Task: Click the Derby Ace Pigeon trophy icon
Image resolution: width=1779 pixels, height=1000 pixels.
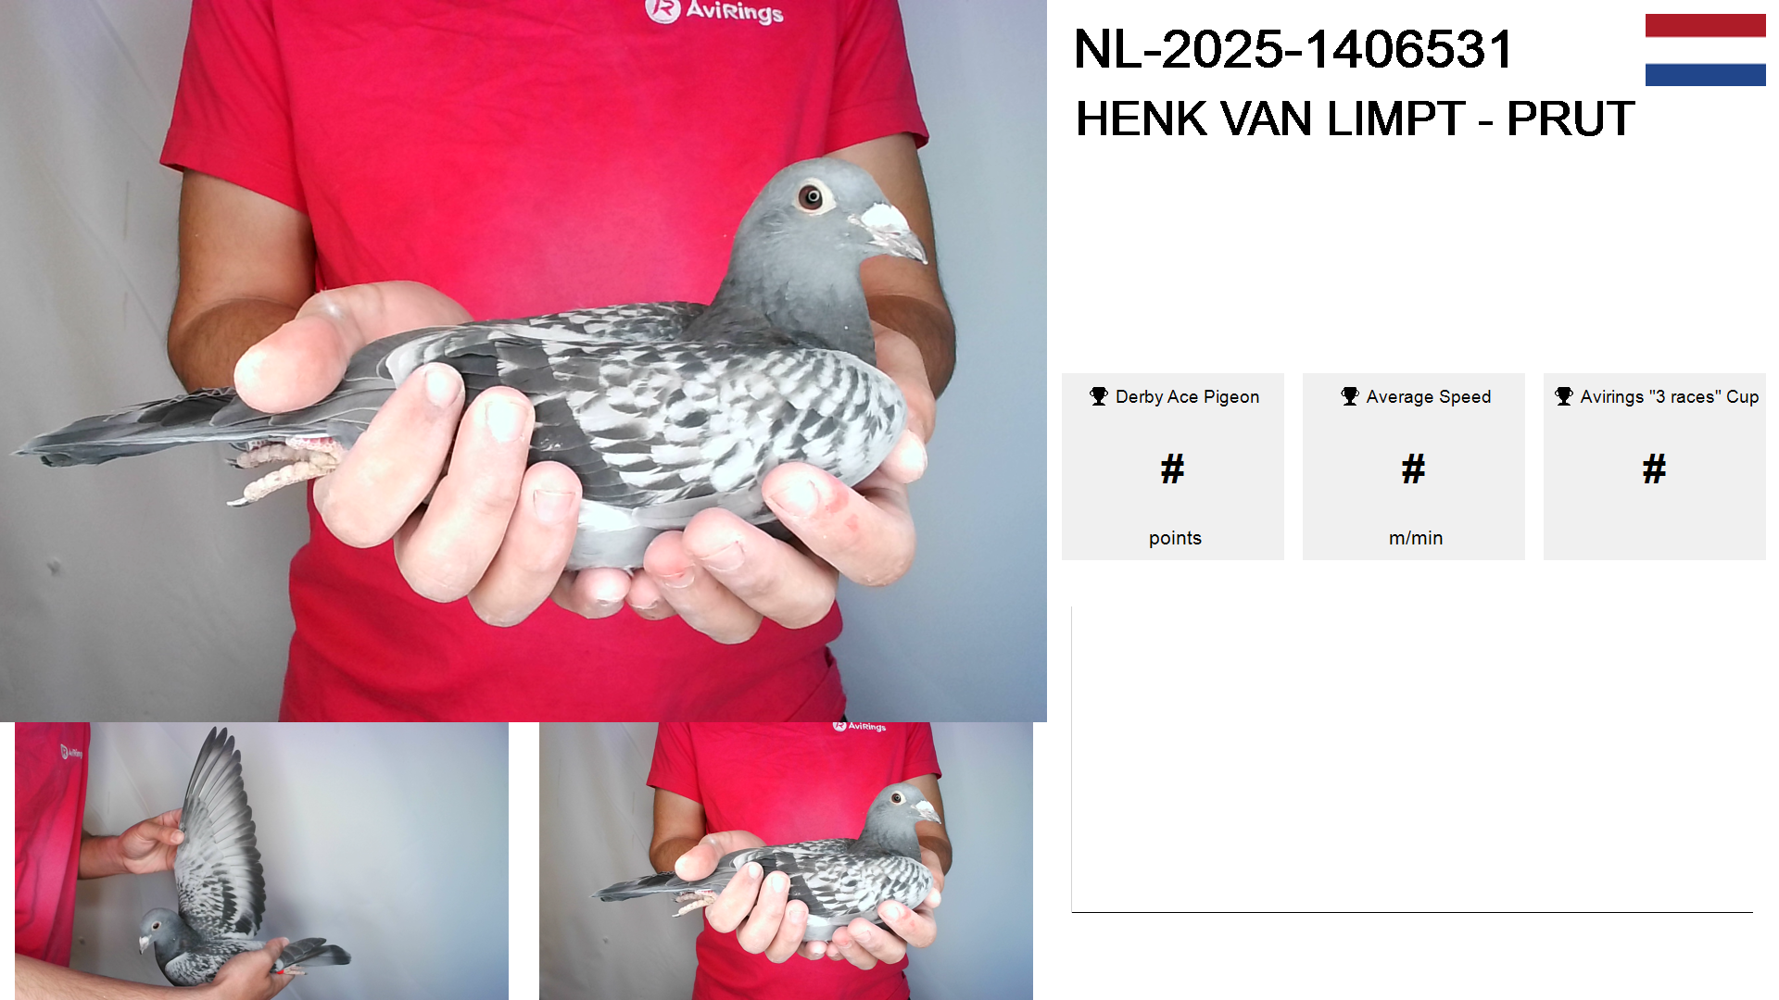Action: pos(1099,396)
